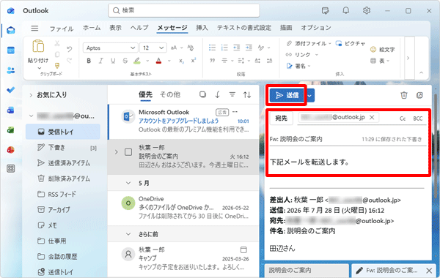Open the Calendar icon in sidebar
Viewport: 440px width, 278px height.
point(11,50)
